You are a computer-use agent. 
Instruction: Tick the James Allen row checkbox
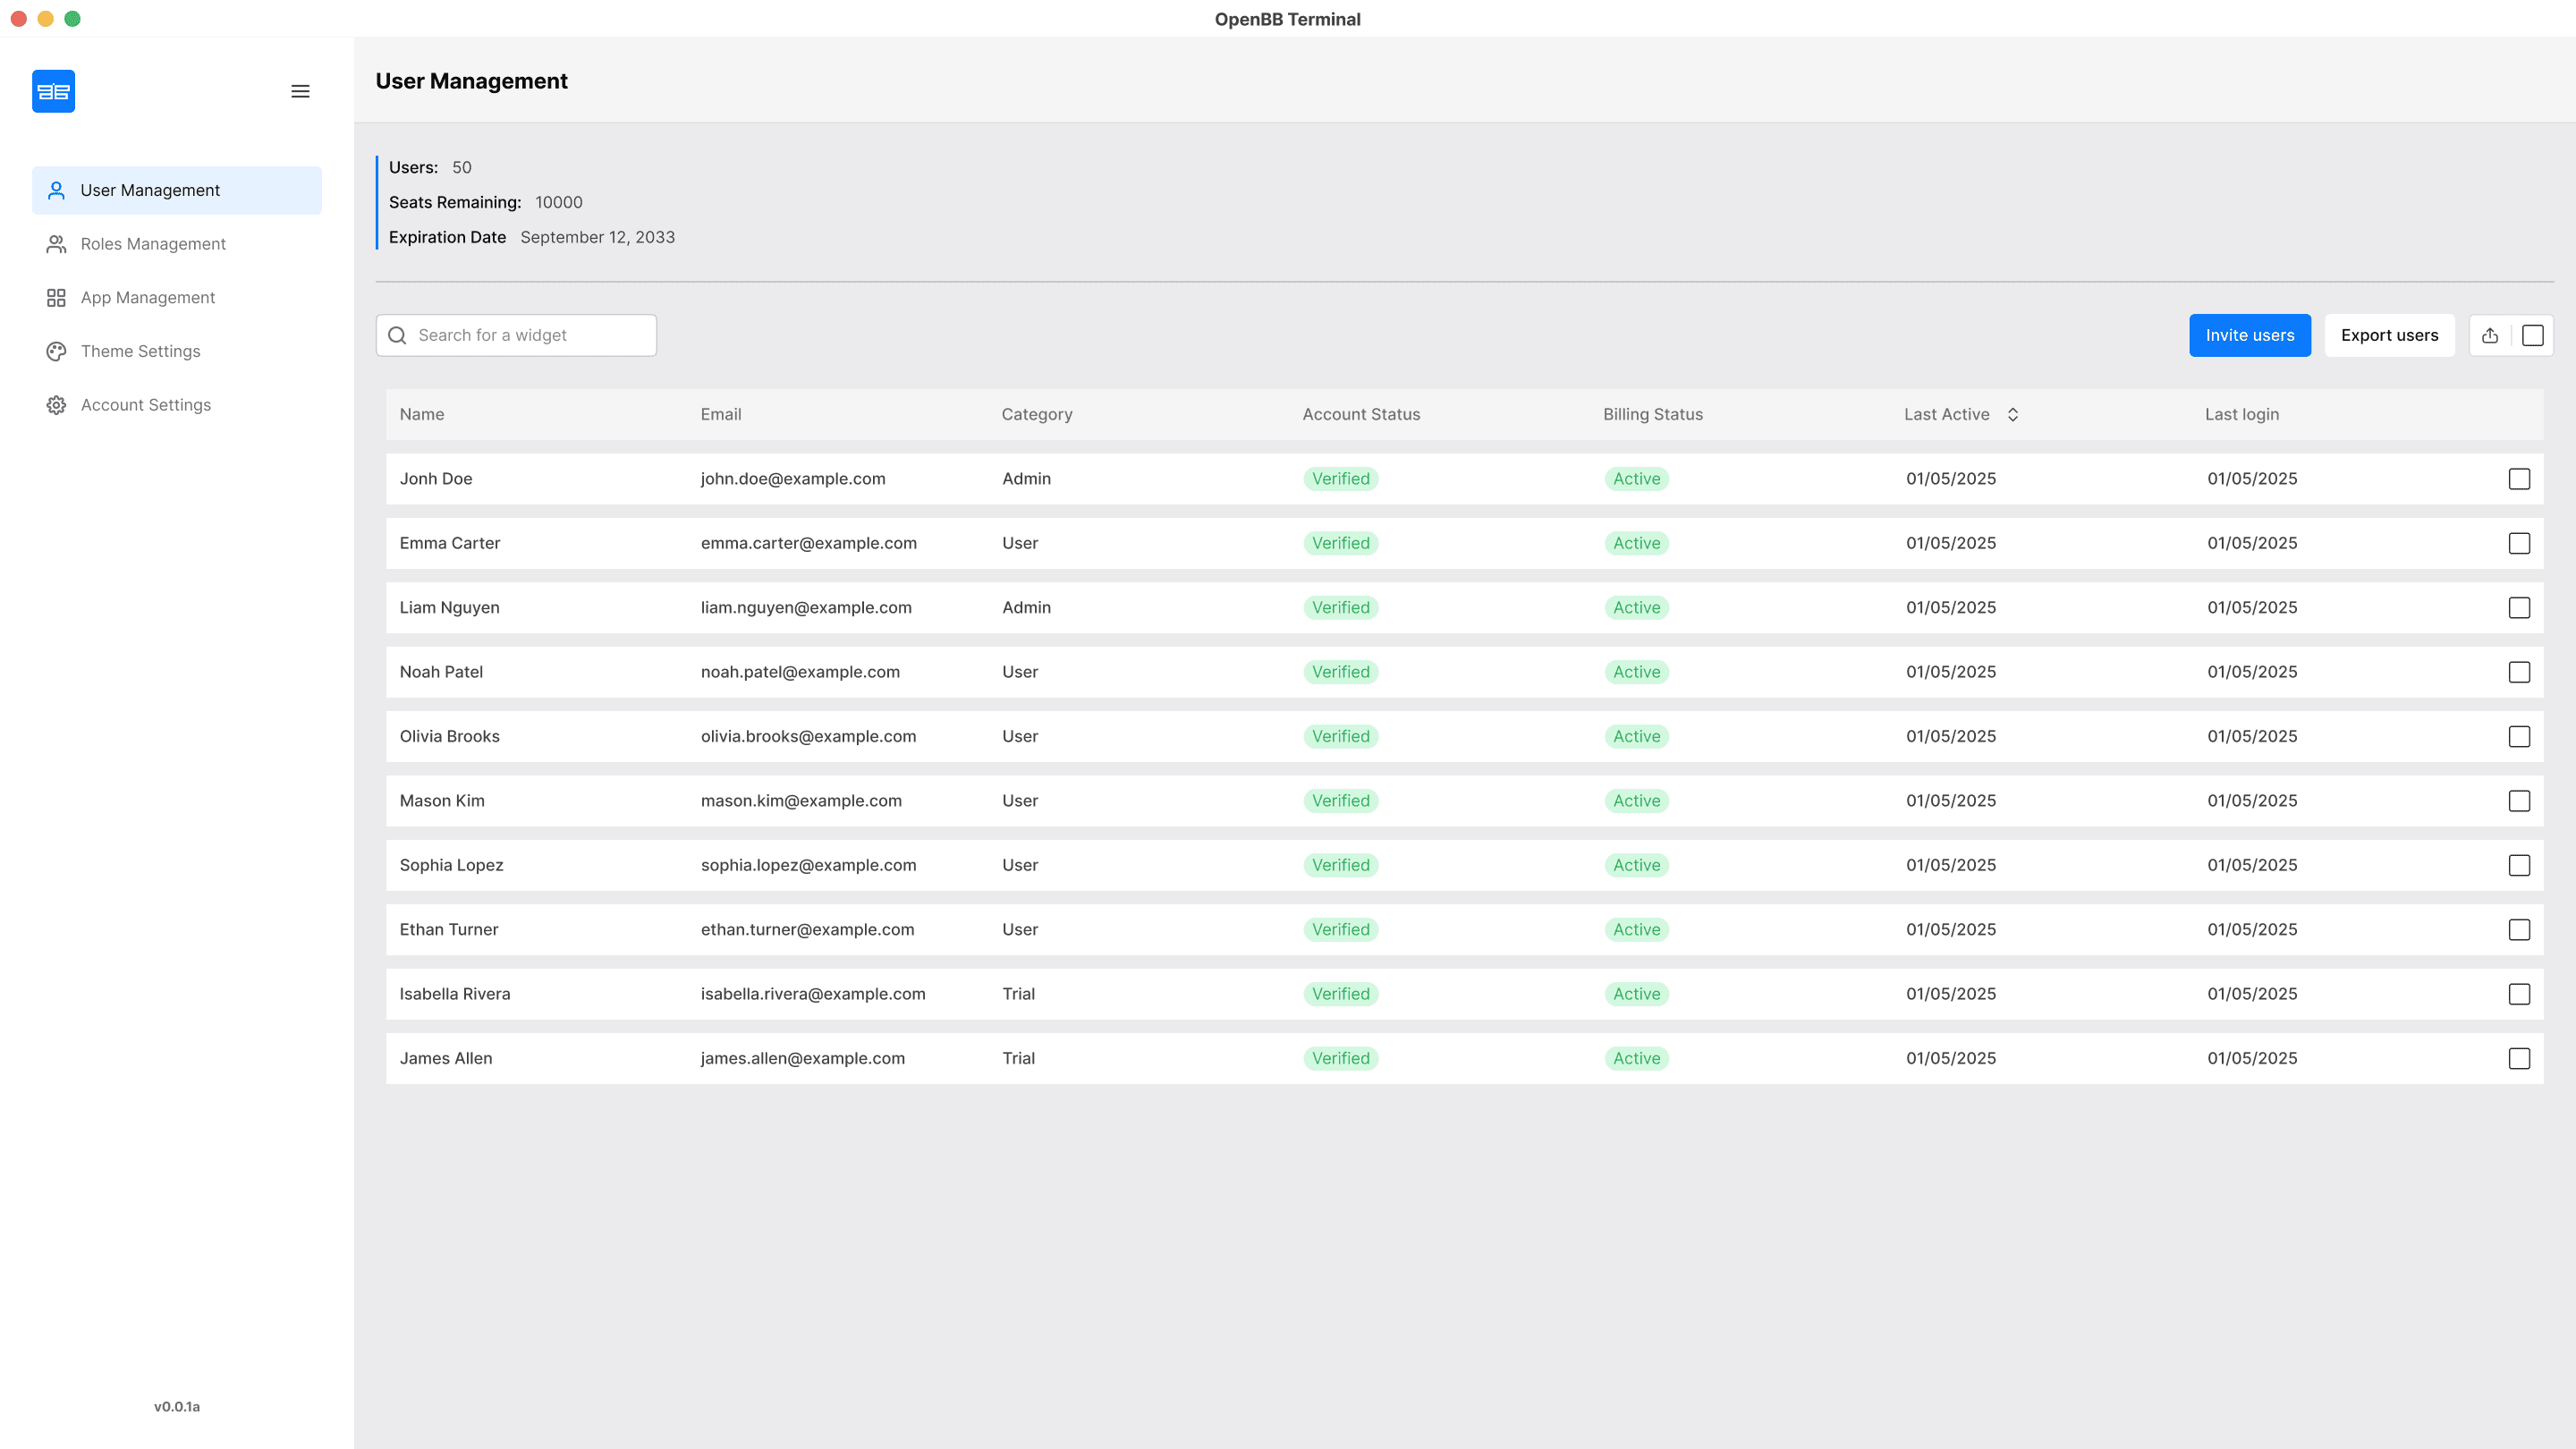click(2519, 1058)
